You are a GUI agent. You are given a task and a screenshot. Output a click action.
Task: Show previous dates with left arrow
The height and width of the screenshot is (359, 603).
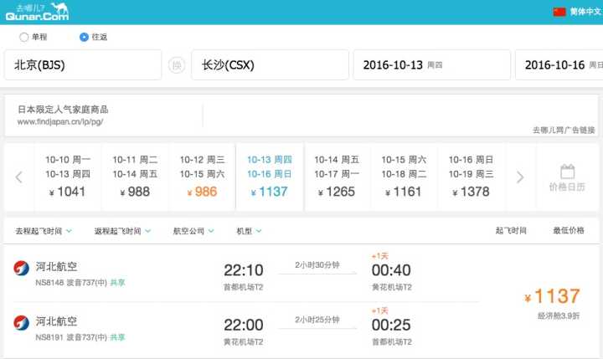[x=18, y=177]
